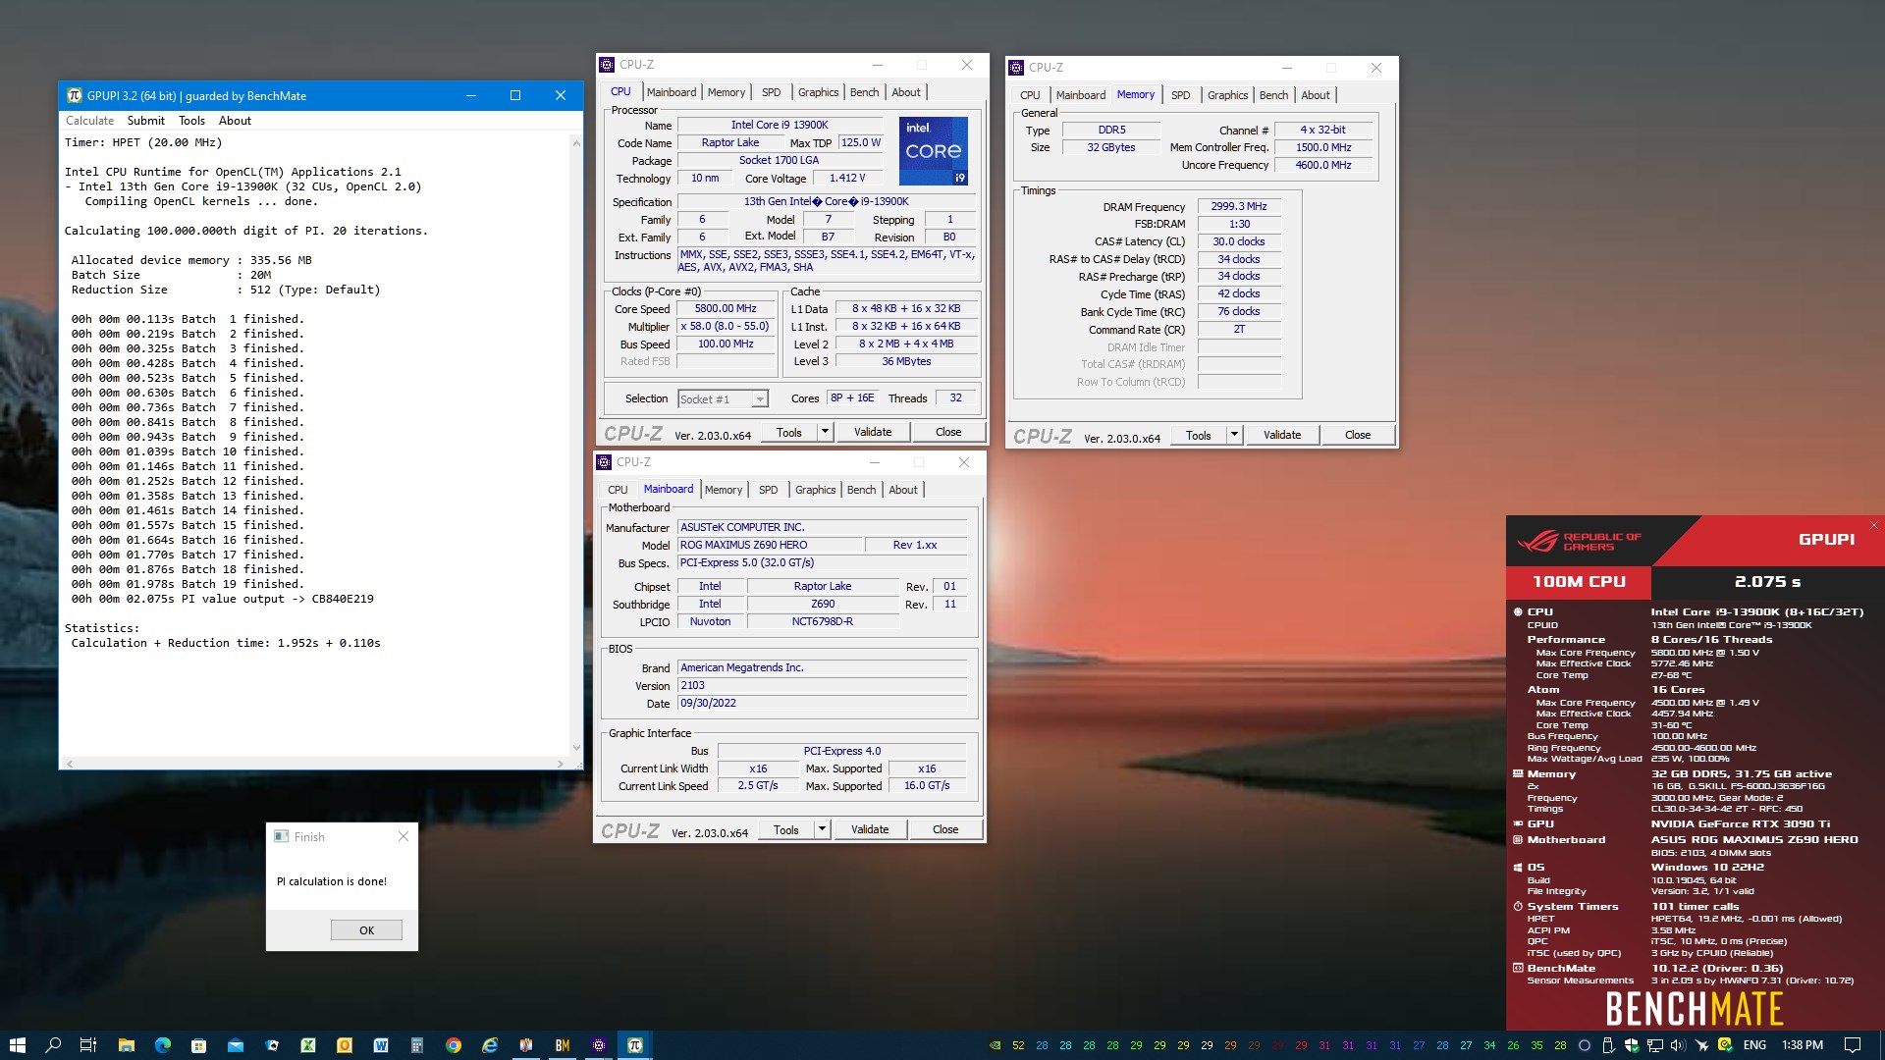The height and width of the screenshot is (1060, 1885).
Task: Open Word from taskbar
Action: [x=380, y=1045]
